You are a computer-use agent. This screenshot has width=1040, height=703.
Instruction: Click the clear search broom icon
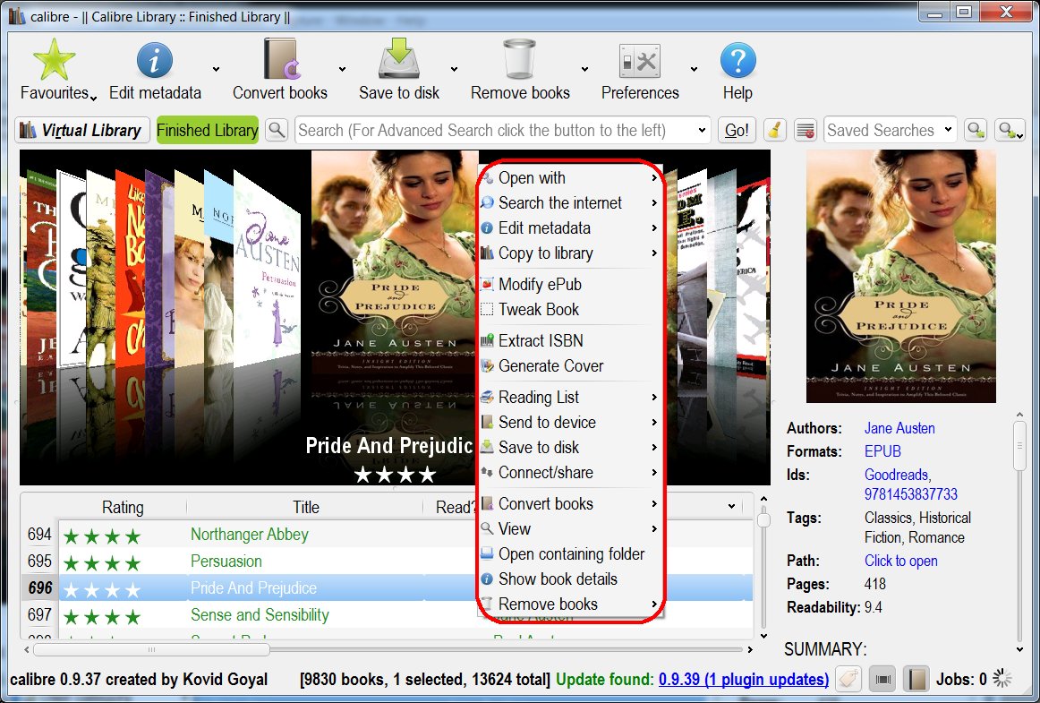(775, 130)
